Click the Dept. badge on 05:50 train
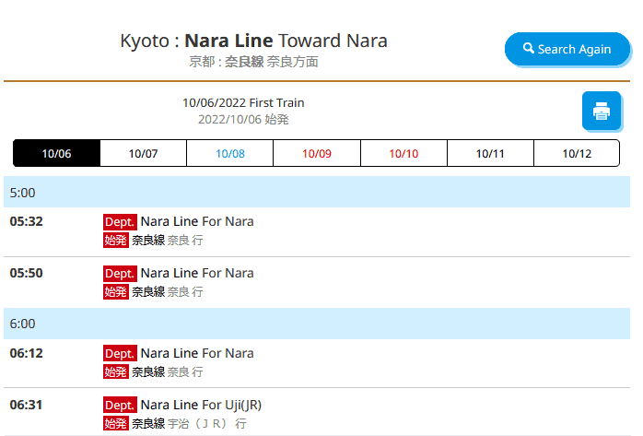 pyautogui.click(x=120, y=273)
